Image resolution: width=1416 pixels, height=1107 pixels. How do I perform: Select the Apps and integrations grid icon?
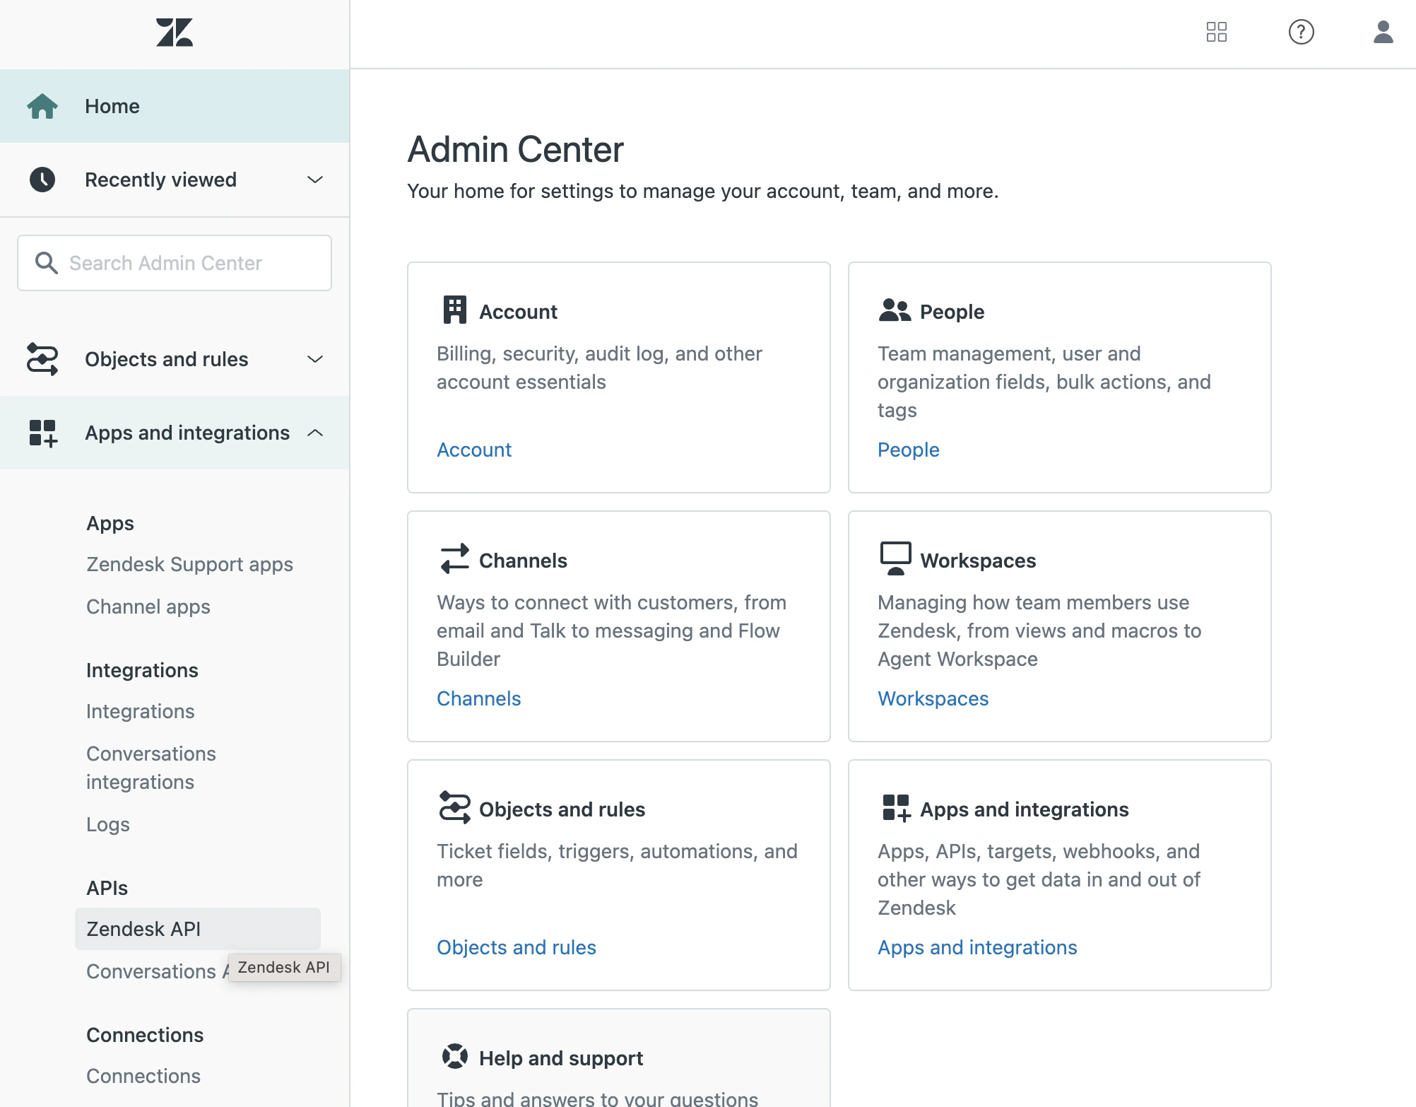tap(41, 433)
